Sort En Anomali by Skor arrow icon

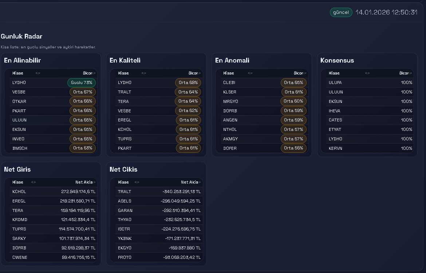tap(305, 73)
